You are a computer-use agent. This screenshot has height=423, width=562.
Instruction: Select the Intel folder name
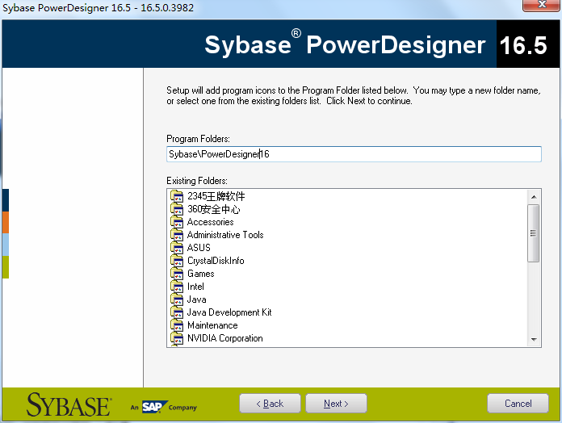pyautogui.click(x=195, y=287)
